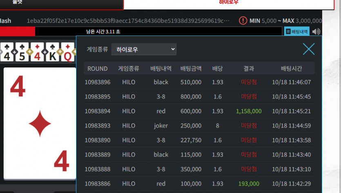Click the hash value text

click(128, 21)
